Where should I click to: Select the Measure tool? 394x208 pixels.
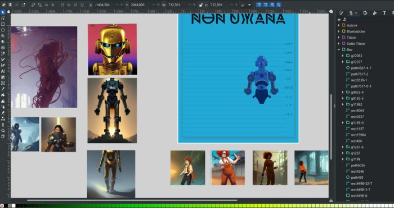coord(3,124)
